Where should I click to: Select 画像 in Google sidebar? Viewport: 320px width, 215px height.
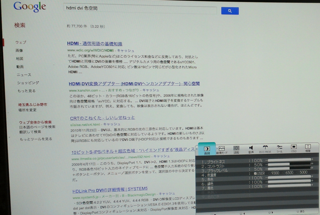pos(19,51)
